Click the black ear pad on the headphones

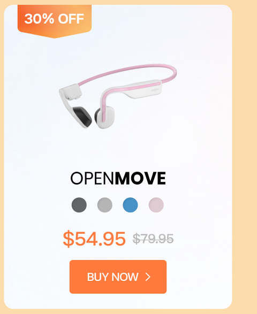[82, 117]
